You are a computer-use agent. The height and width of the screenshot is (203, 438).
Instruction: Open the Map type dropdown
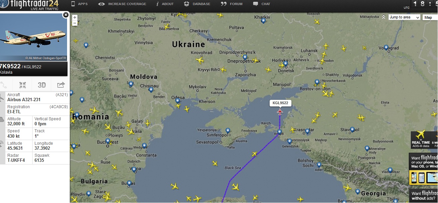pos(430,17)
